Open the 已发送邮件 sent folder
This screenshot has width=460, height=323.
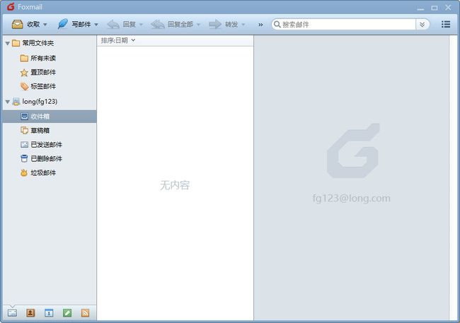click(x=50, y=144)
